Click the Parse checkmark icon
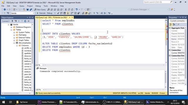The image size is (188, 105). 58,13
